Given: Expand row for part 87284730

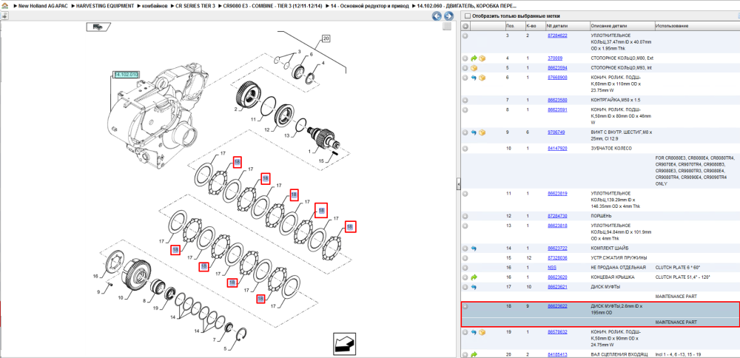Looking at the screenshot, I should (x=465, y=215).
